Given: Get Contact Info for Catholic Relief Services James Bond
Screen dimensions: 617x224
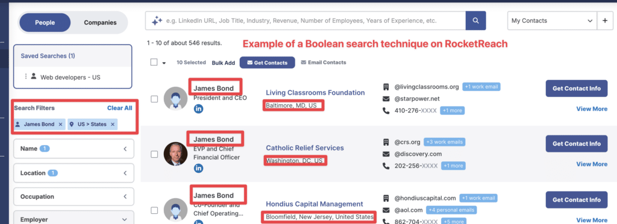Looking at the screenshot, I should click(577, 144).
